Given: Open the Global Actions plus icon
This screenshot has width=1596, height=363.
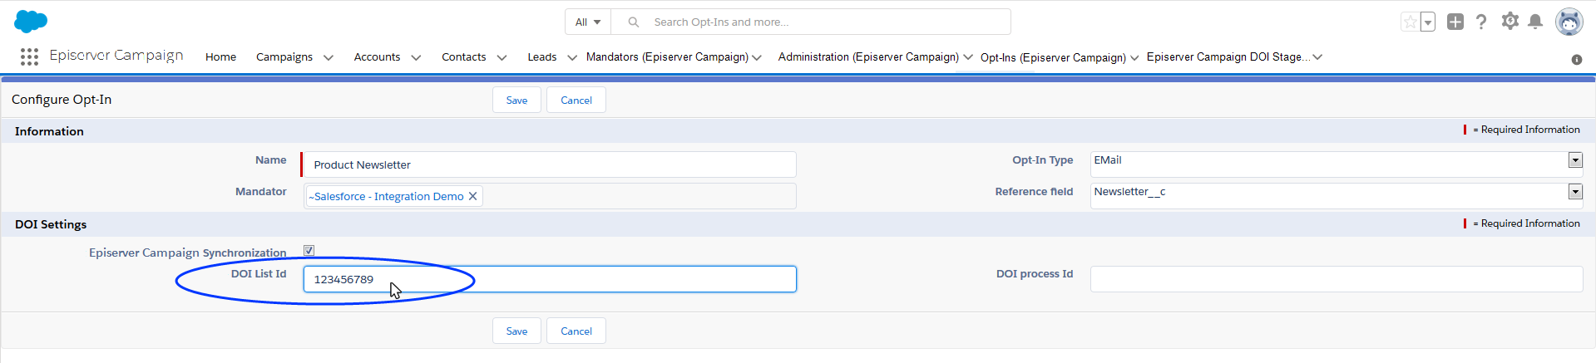Looking at the screenshot, I should 1455,22.
